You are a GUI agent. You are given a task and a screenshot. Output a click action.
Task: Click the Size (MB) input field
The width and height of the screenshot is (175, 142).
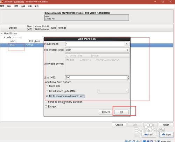pyautogui.click(x=96, y=77)
